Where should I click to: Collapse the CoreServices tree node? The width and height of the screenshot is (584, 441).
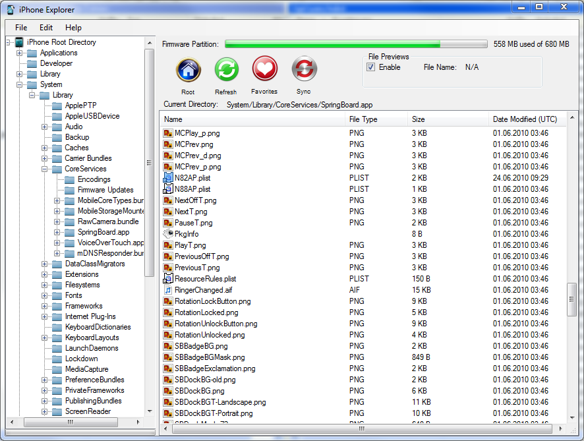44,169
